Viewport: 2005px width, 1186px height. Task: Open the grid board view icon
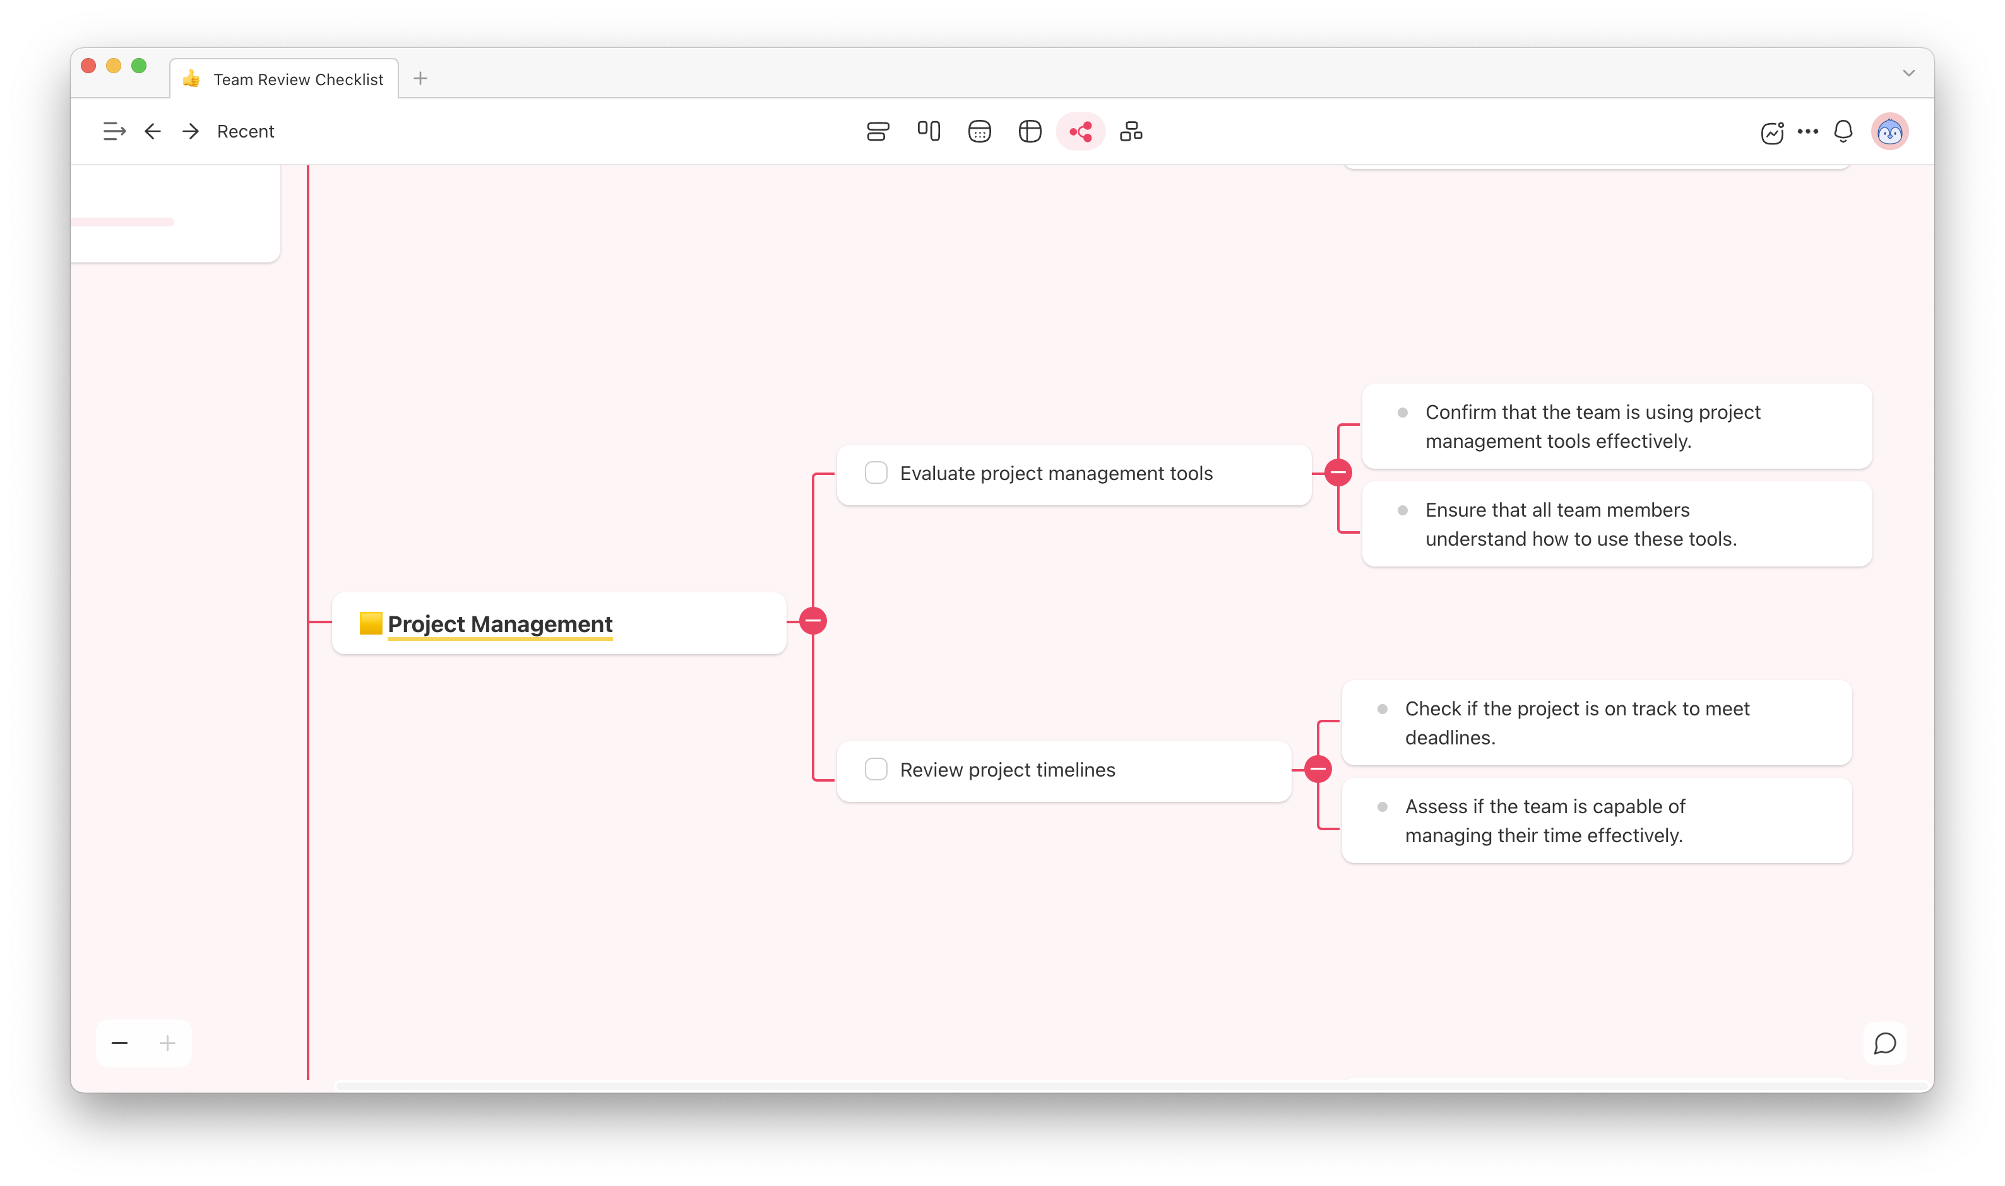point(980,131)
